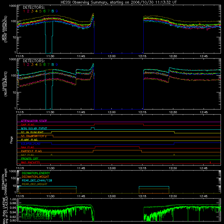Image resolution: width=224 pixels, height=224 pixels.
Task: Select the SC_IN_SUNLIGHT flag label
Action: 32,132
